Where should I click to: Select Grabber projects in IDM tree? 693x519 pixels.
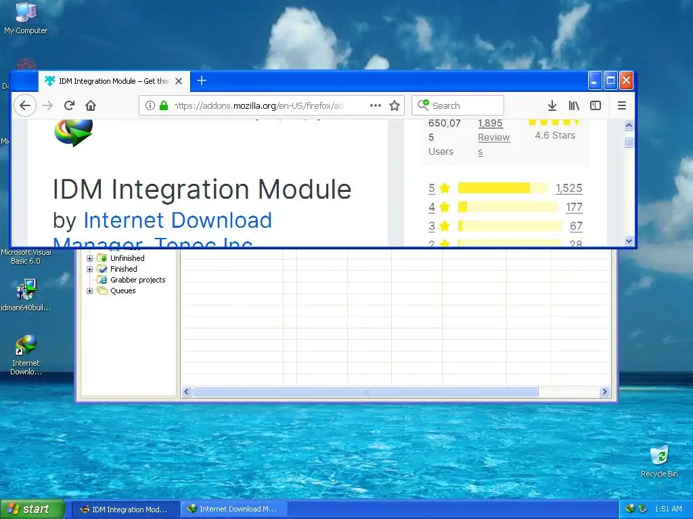(138, 280)
